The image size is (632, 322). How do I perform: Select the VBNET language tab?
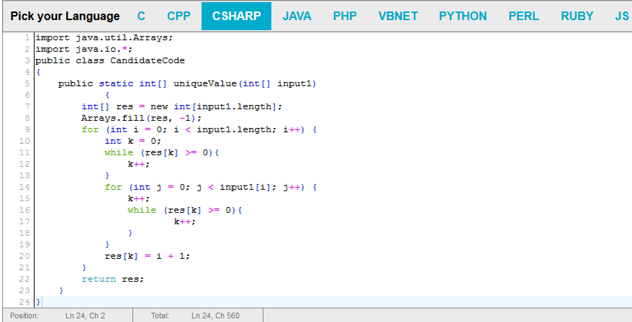pos(398,16)
